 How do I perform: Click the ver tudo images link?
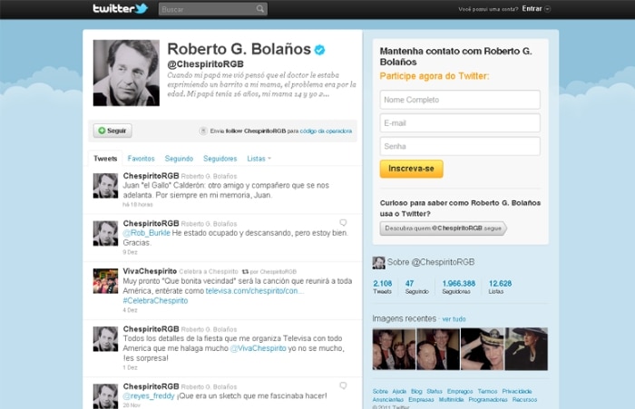[x=454, y=319]
